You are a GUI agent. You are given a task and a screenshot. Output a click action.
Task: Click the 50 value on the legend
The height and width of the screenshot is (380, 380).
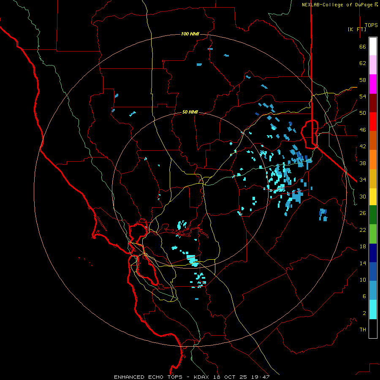363,113
